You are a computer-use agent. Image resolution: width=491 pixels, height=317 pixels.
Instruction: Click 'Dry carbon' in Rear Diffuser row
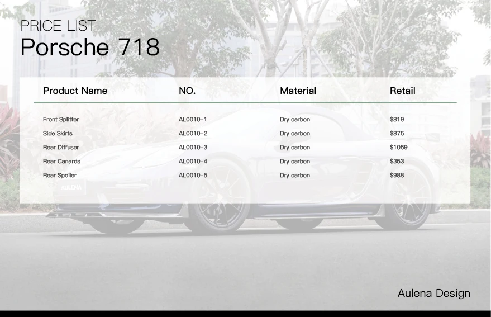click(295, 148)
